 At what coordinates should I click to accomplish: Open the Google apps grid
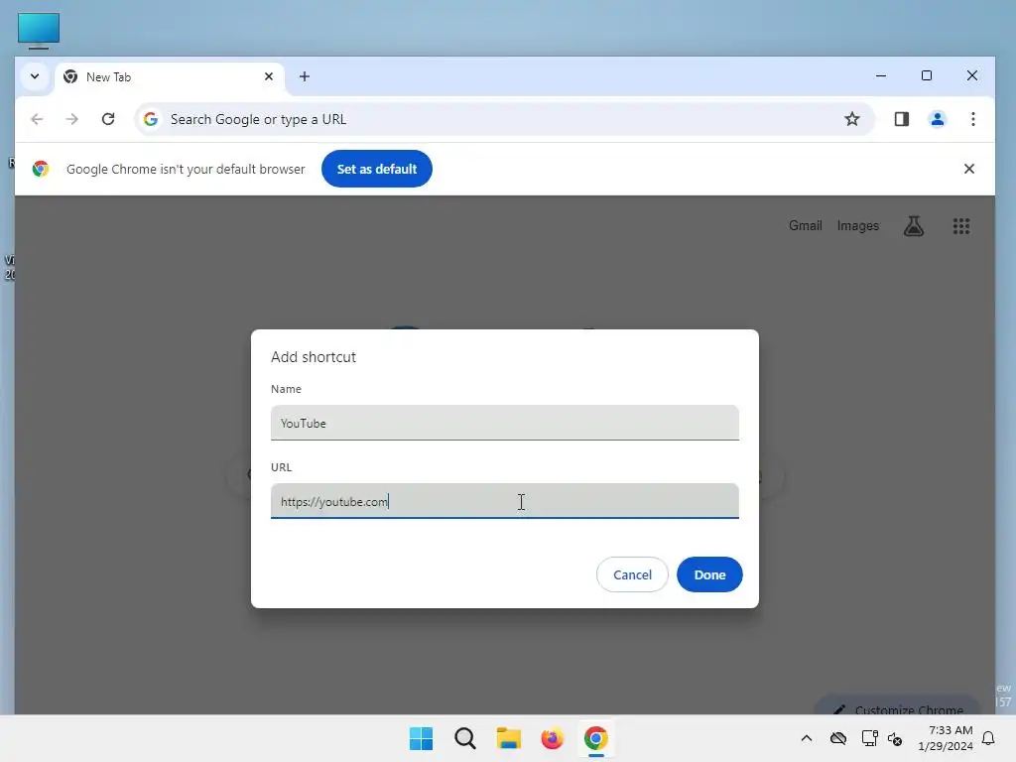click(x=960, y=226)
